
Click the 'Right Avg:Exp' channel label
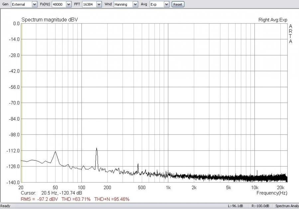273,20
